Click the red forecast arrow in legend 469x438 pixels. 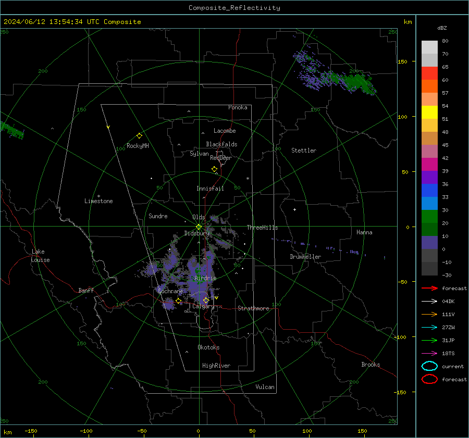pos(429,288)
